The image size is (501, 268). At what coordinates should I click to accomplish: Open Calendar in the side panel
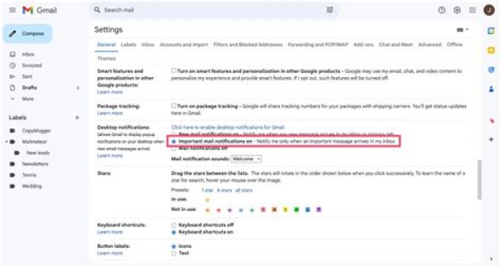491,31
